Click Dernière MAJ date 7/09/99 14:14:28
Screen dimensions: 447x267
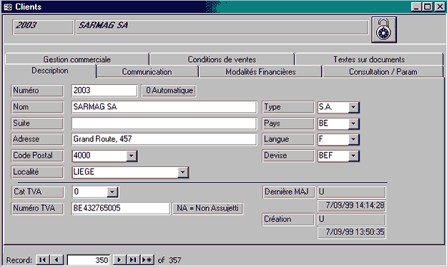(x=352, y=206)
